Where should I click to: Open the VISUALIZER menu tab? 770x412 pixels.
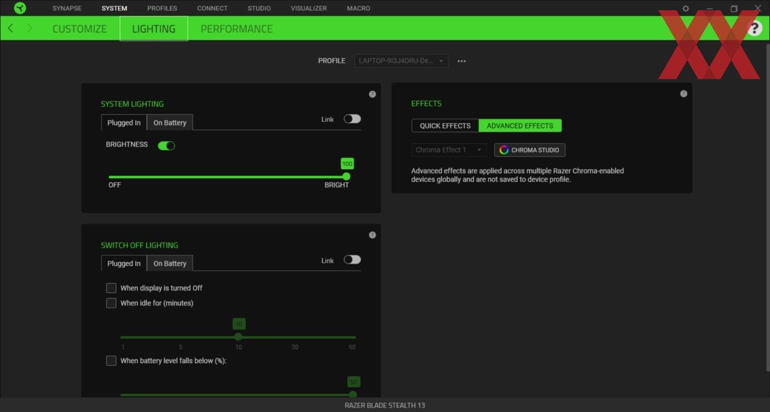309,8
